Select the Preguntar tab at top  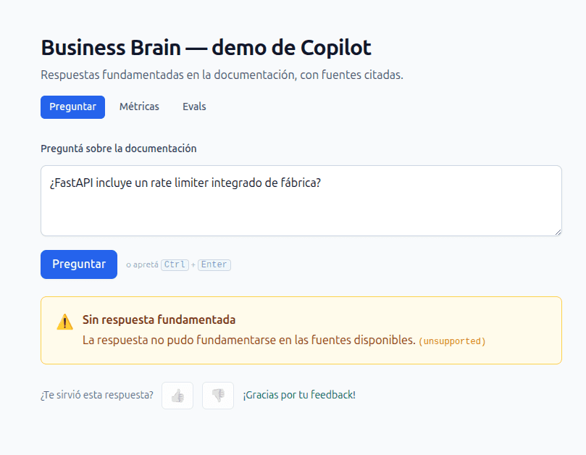click(x=73, y=107)
